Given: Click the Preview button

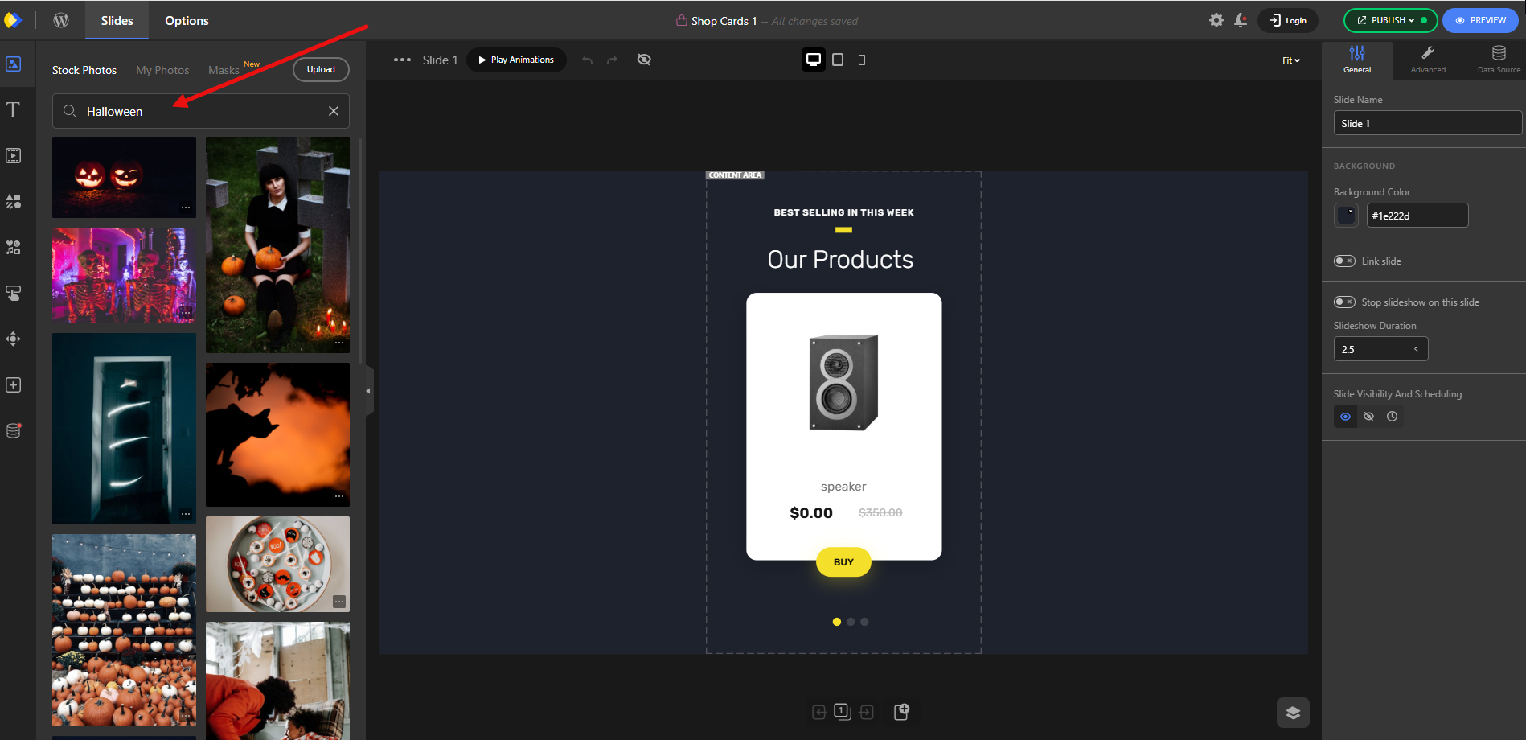Looking at the screenshot, I should [1480, 20].
